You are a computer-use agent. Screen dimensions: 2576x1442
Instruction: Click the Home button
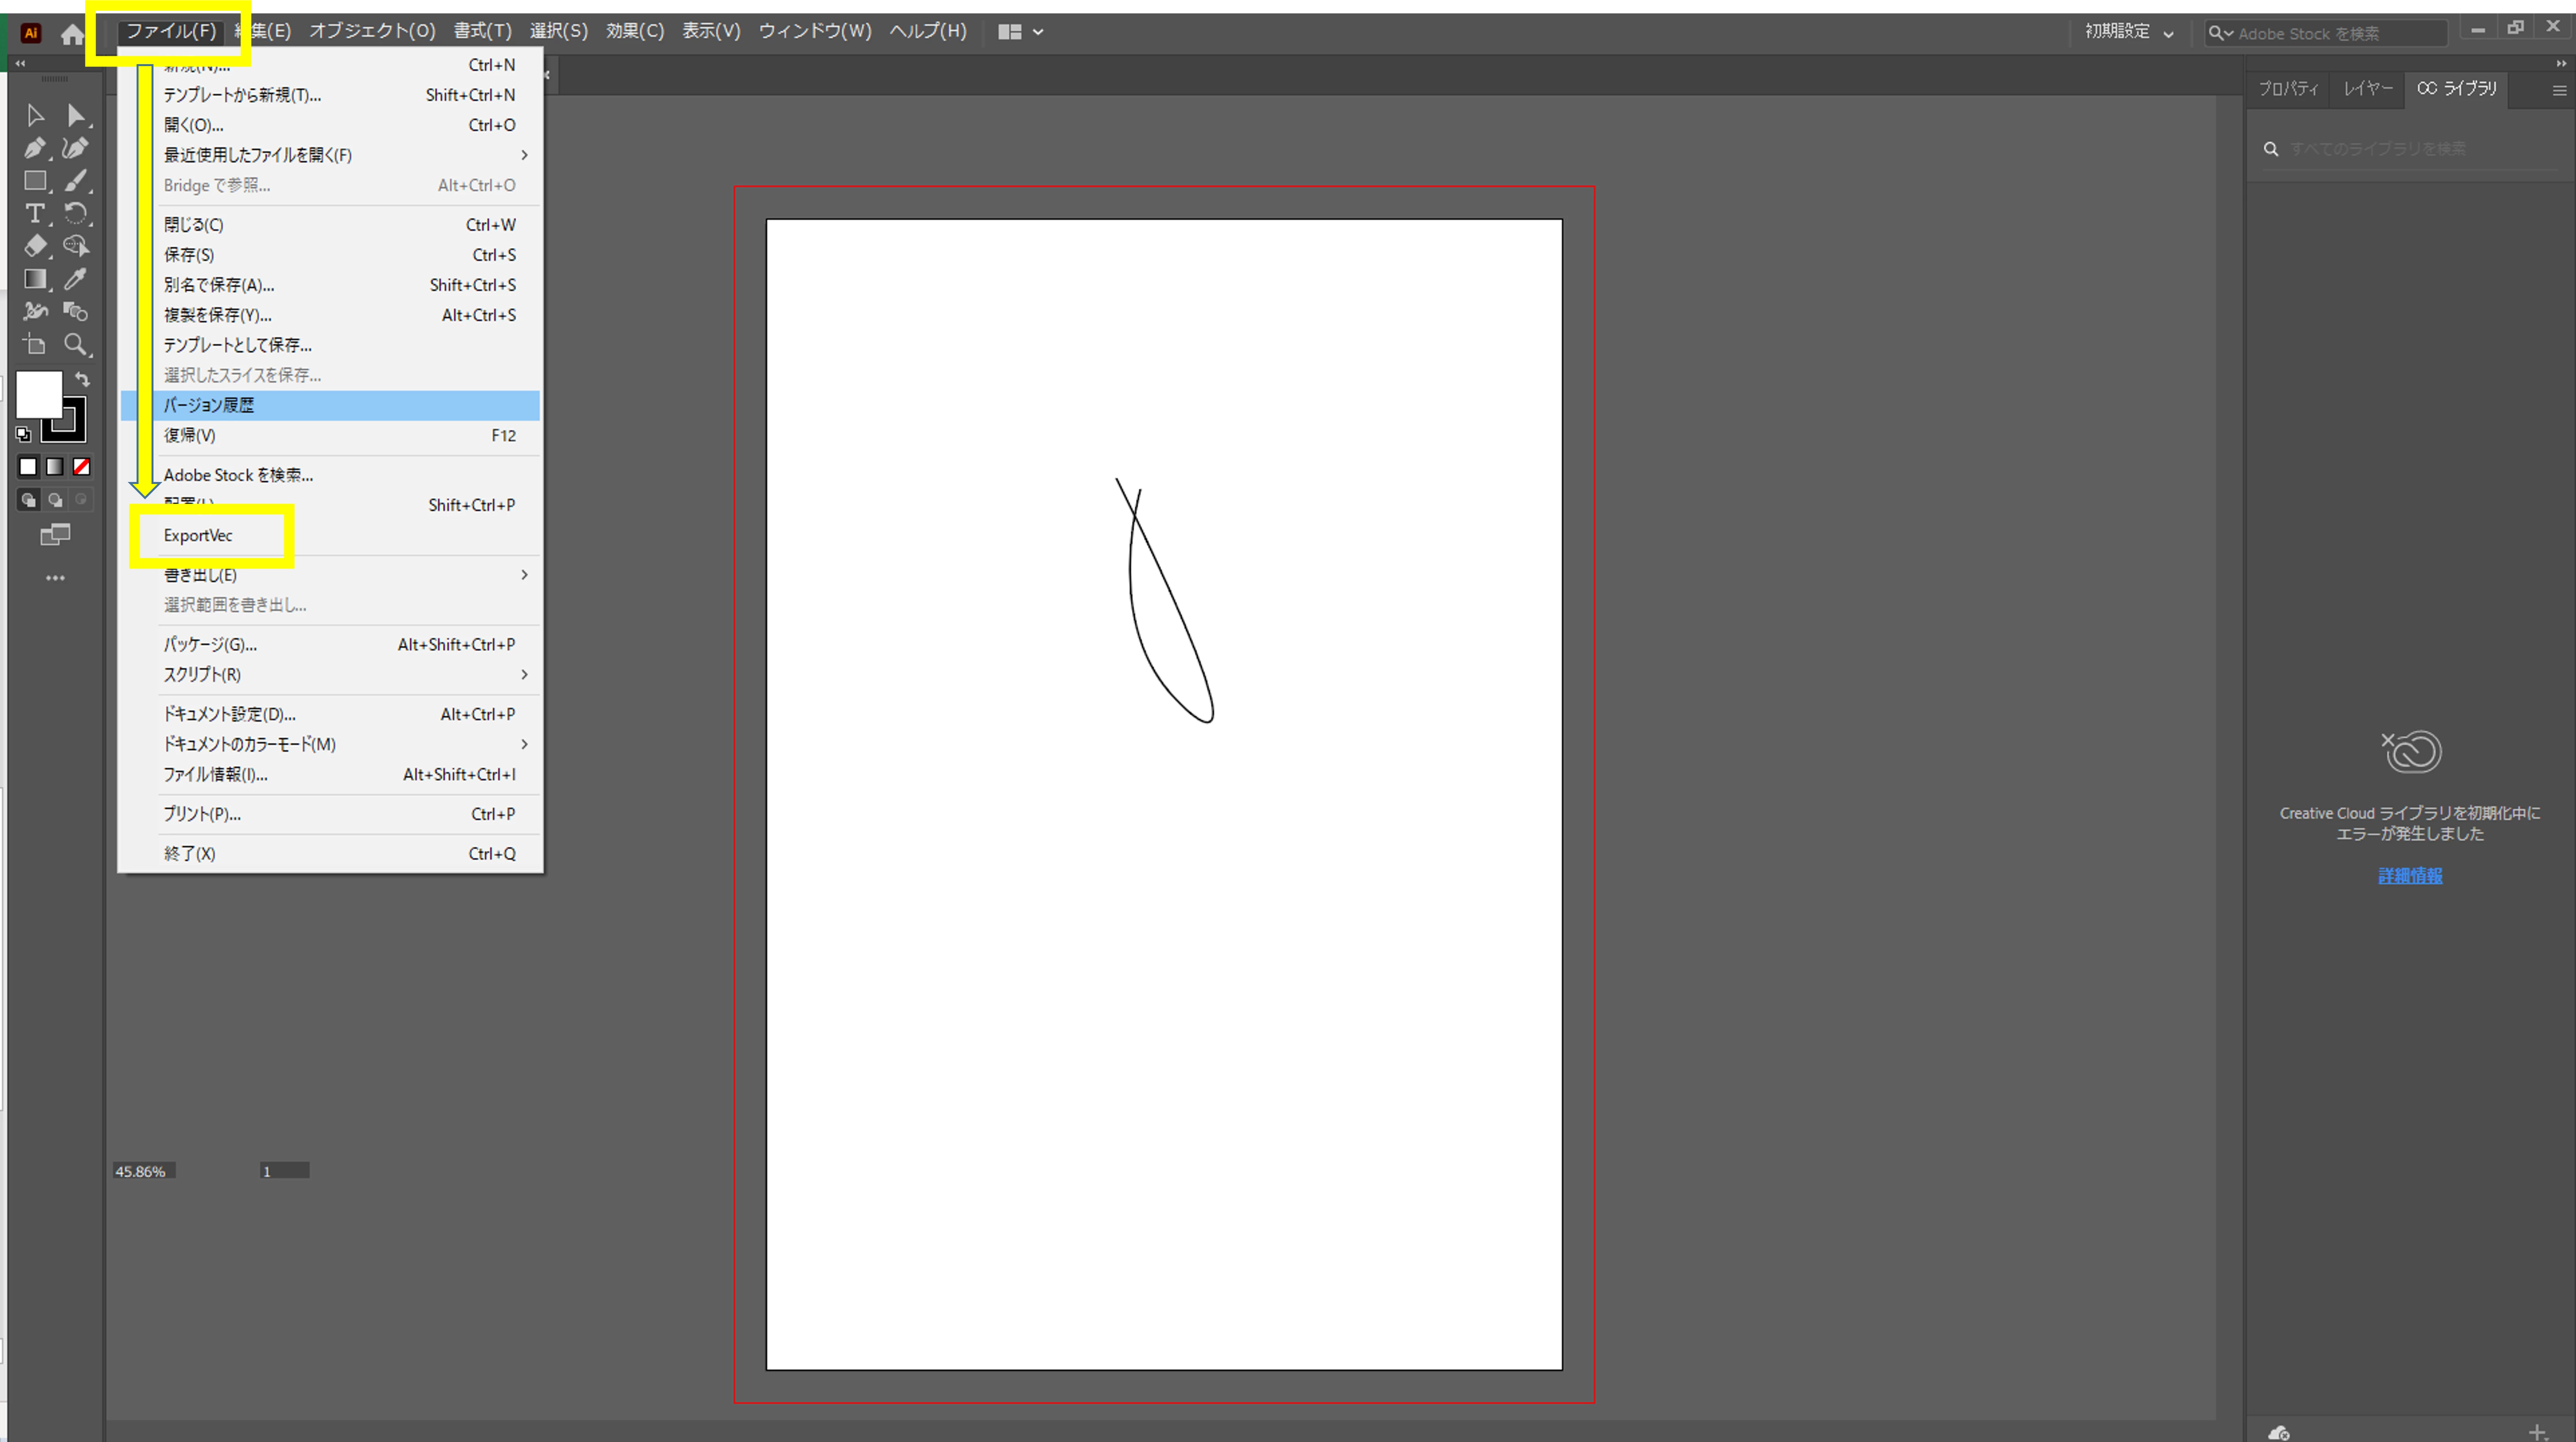pyautogui.click(x=72, y=34)
